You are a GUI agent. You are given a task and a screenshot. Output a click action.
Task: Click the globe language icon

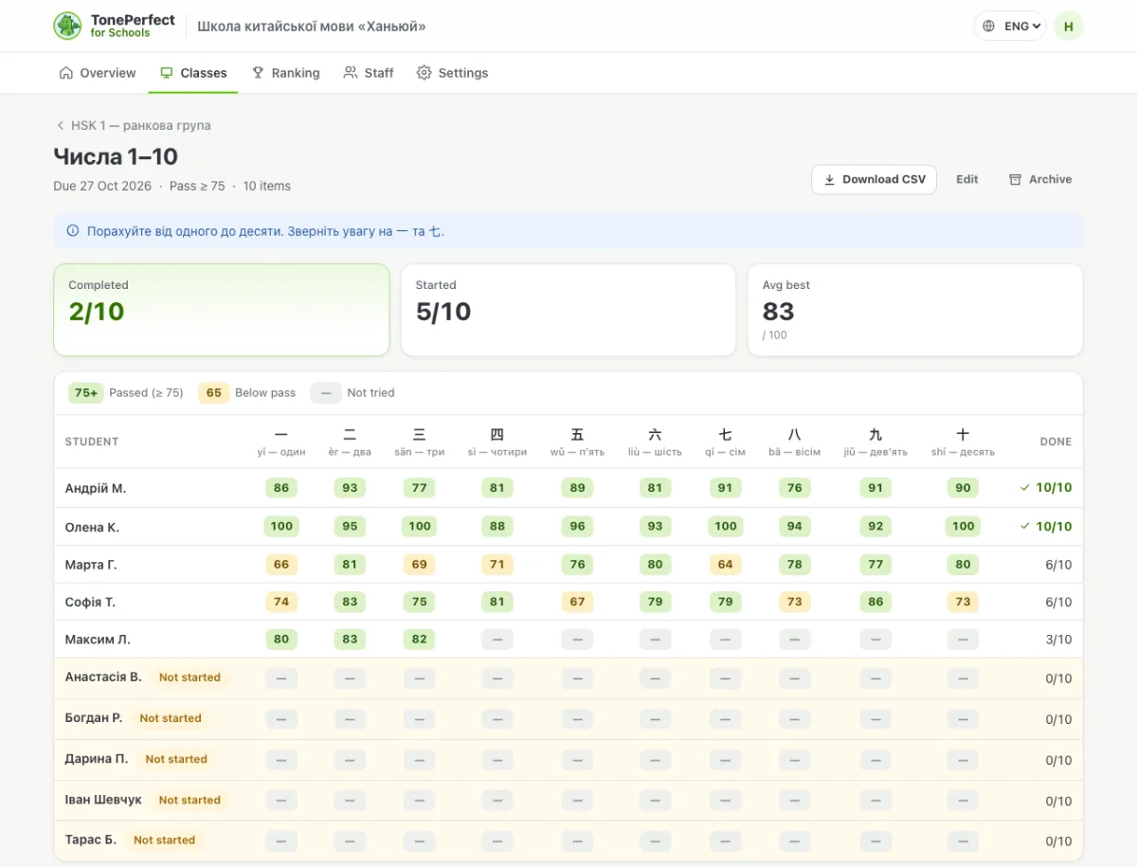coord(989,27)
